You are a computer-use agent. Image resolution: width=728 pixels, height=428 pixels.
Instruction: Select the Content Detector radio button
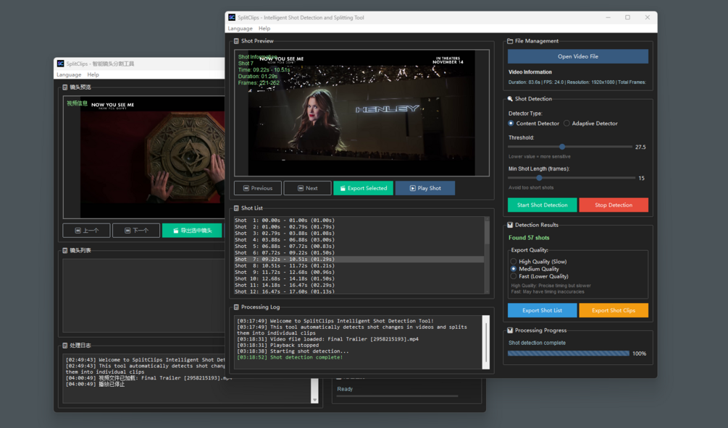[511, 123]
